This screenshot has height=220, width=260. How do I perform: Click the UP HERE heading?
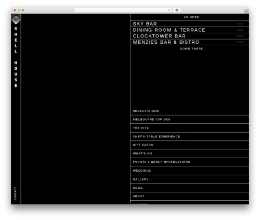tap(191, 17)
